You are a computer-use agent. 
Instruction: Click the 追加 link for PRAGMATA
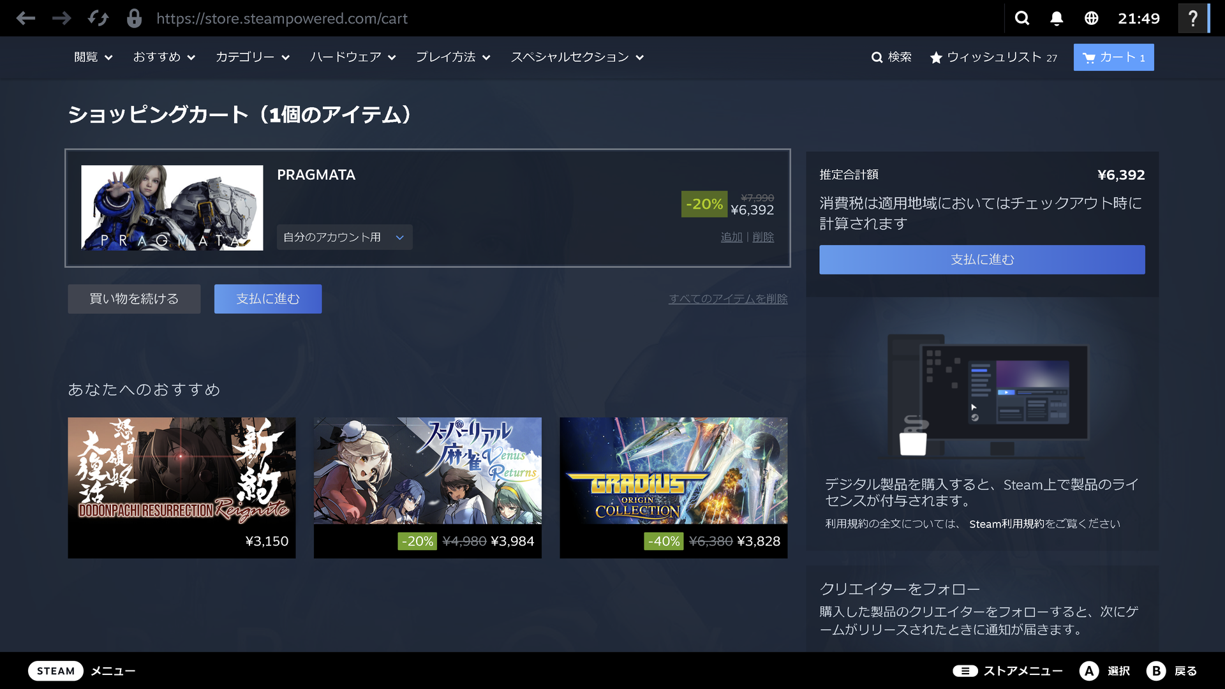731,237
